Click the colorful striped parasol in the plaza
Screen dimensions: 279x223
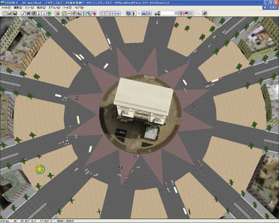point(40,169)
